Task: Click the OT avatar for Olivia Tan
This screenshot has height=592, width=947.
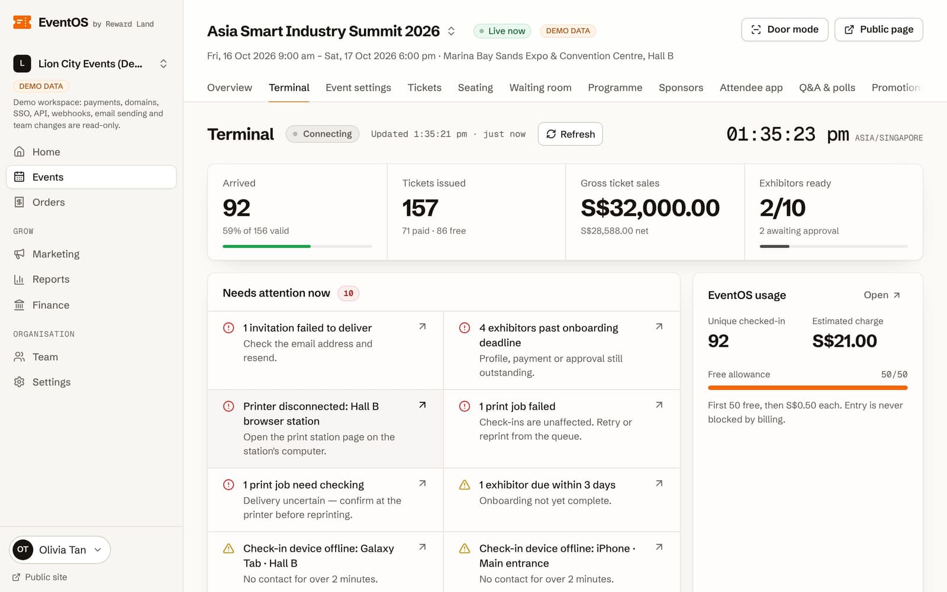Action: [x=23, y=549]
